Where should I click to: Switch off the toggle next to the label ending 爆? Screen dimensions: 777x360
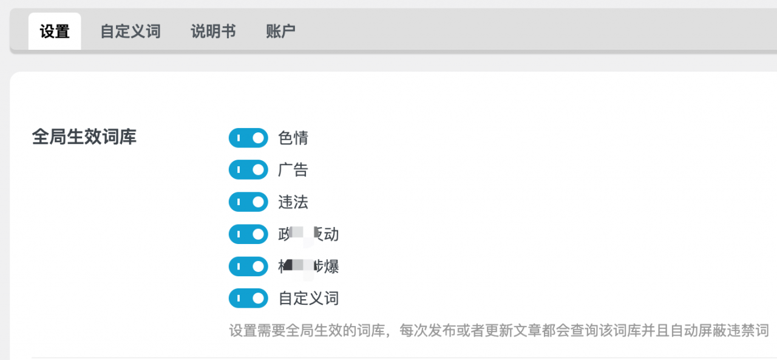[x=248, y=266]
